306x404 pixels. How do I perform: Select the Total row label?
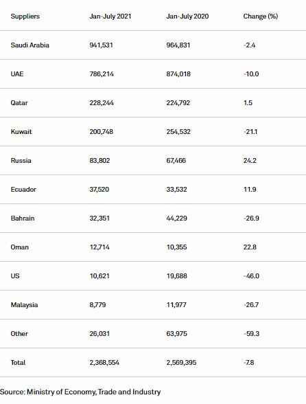(x=18, y=363)
